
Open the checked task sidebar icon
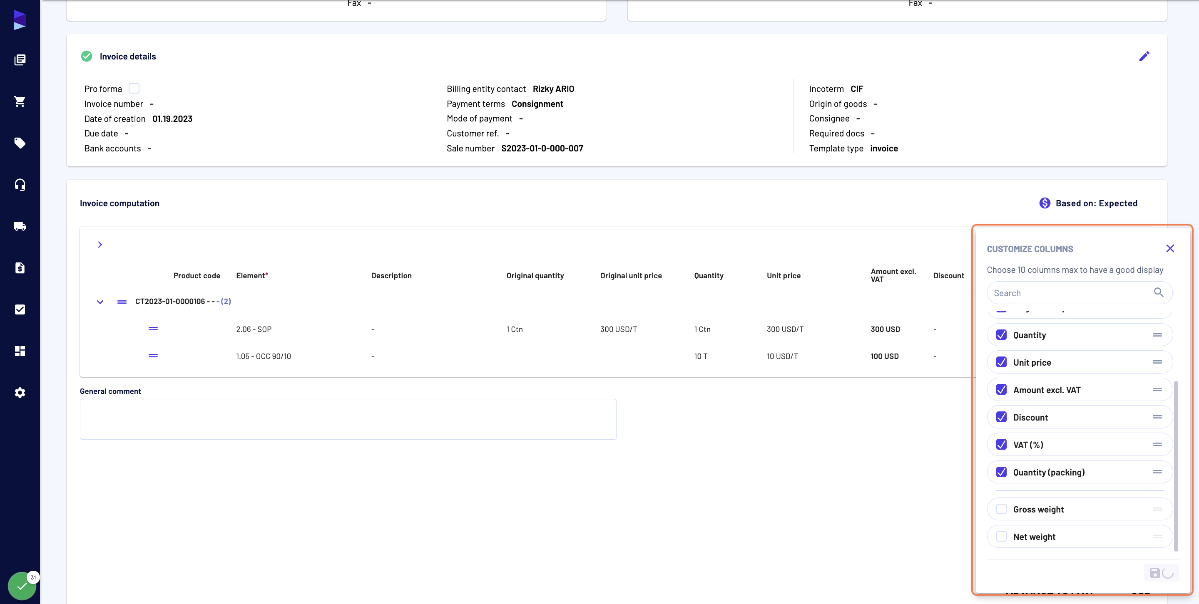[20, 309]
